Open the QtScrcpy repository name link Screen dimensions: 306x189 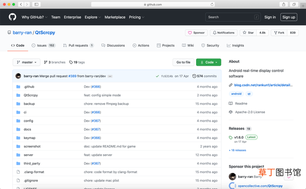tap(45, 32)
